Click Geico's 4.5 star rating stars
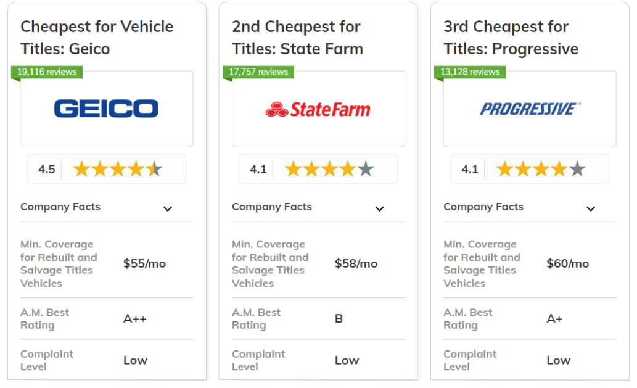This screenshot has height=388, width=637. pyautogui.click(x=118, y=169)
